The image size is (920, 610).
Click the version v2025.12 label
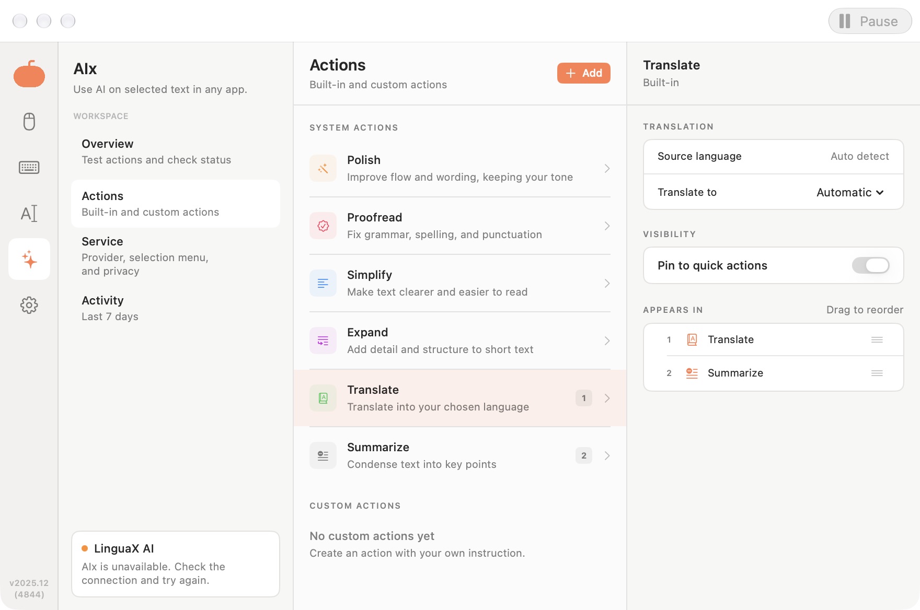29,589
